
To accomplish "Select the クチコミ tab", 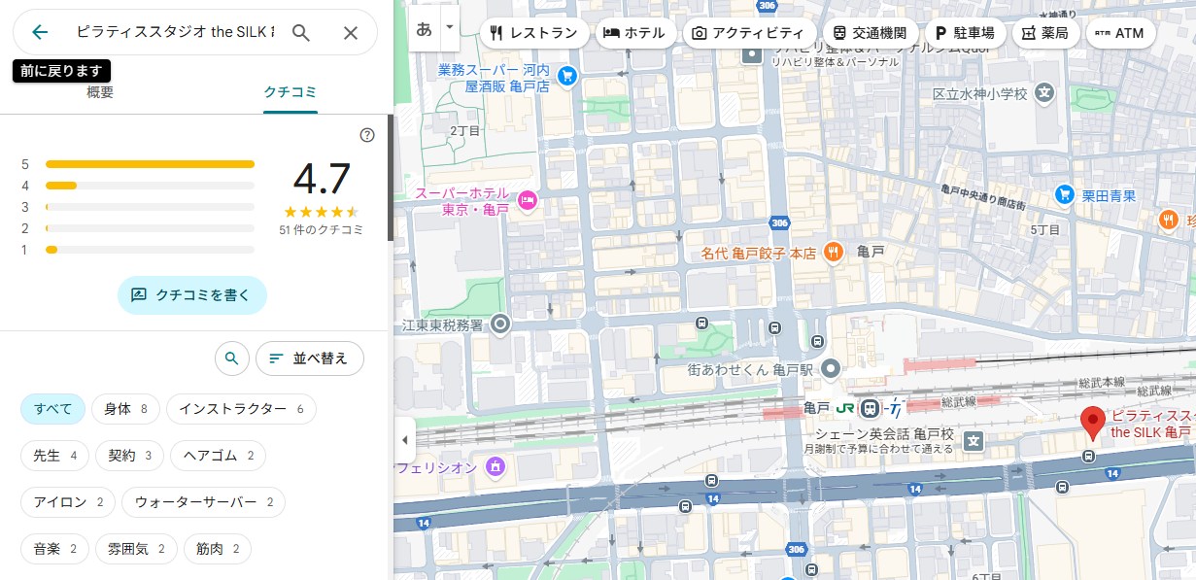I will 290,92.
